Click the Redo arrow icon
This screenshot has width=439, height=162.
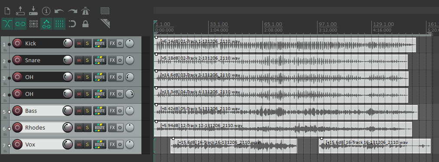tap(72, 11)
